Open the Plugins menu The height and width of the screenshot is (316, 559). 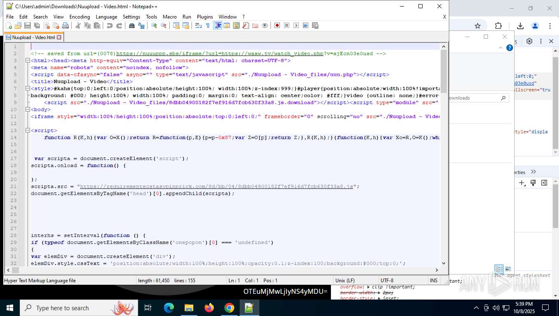(x=205, y=17)
